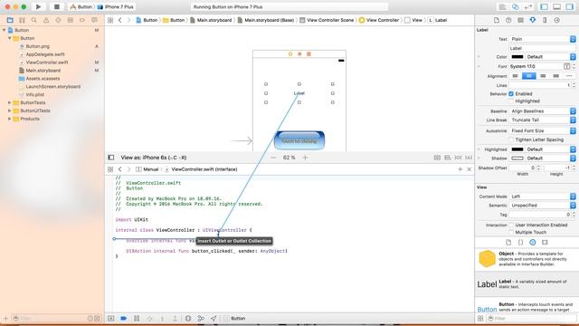The height and width of the screenshot is (326, 579).
Task: Add a new assistant editor pane
Action: click(x=460, y=169)
